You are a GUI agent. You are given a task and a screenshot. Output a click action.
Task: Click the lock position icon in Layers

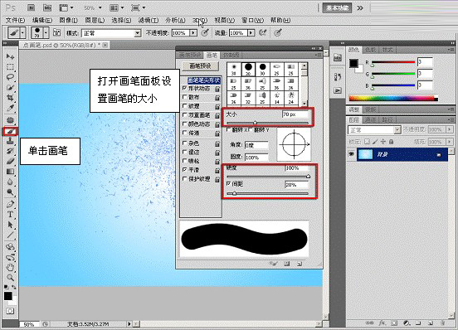pos(383,142)
